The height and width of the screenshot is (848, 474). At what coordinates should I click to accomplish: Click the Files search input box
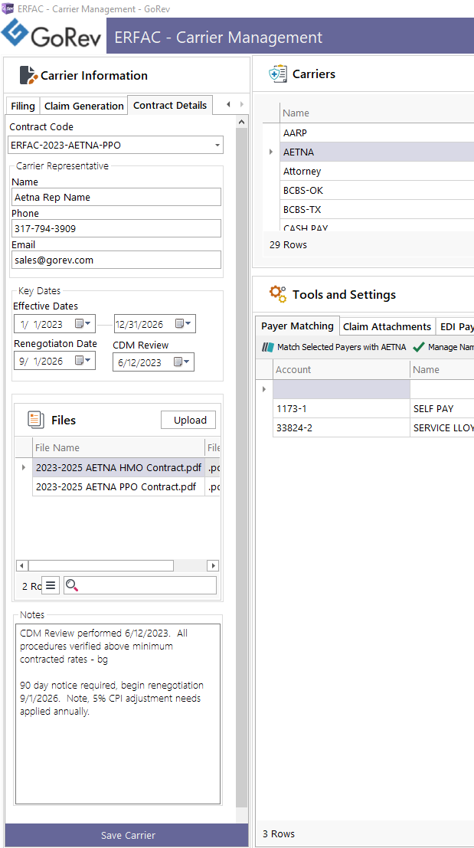(x=140, y=585)
